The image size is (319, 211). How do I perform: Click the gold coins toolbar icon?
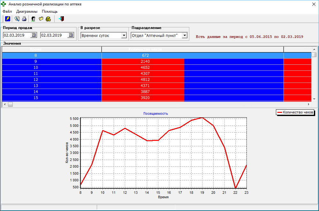(48, 19)
